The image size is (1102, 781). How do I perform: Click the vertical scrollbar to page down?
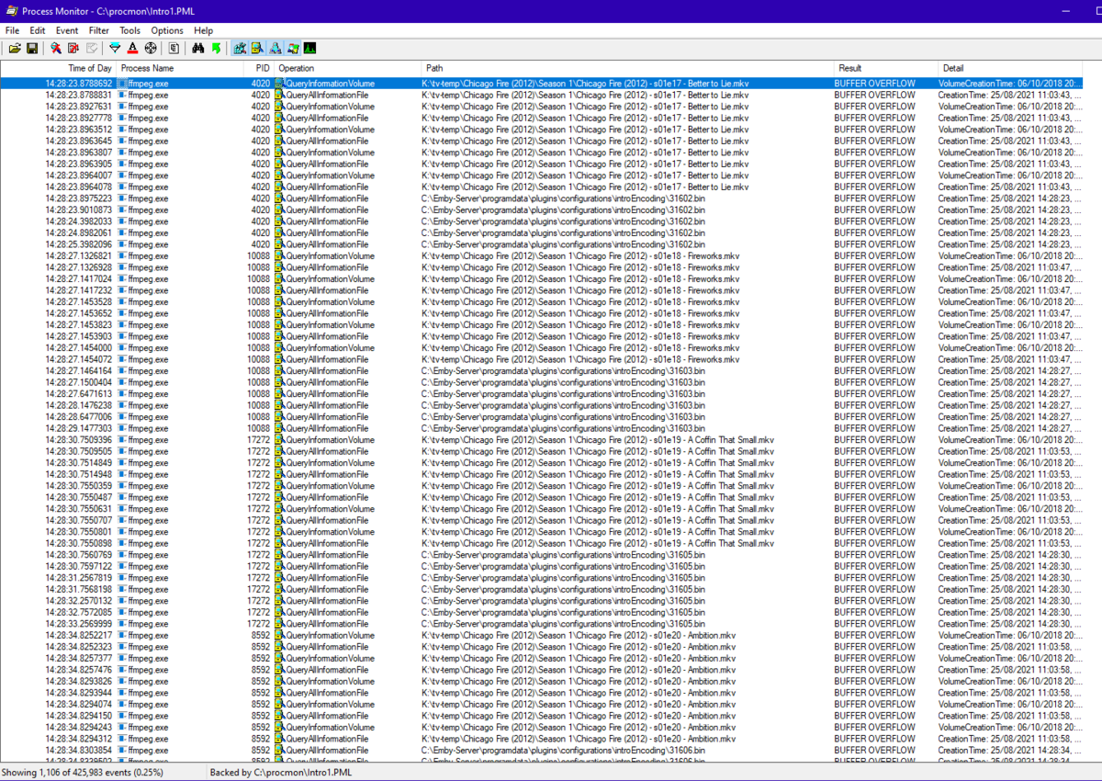(1096, 551)
